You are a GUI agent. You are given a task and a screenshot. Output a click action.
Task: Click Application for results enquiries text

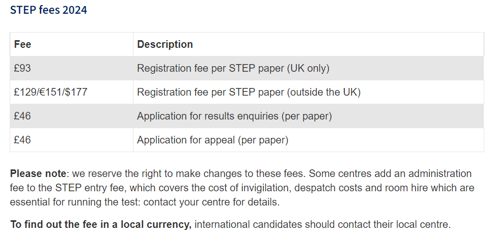[x=234, y=116]
